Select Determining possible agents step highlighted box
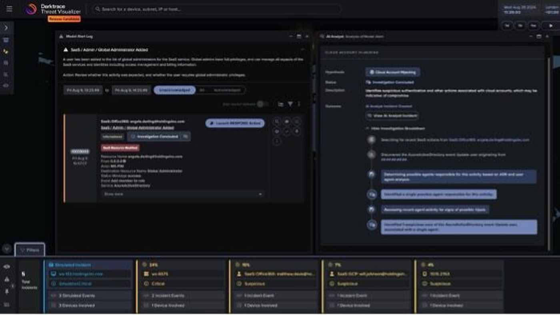Screen dimensions: 560x315 pos(458,177)
